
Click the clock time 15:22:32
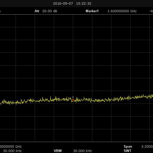coord(84,4)
